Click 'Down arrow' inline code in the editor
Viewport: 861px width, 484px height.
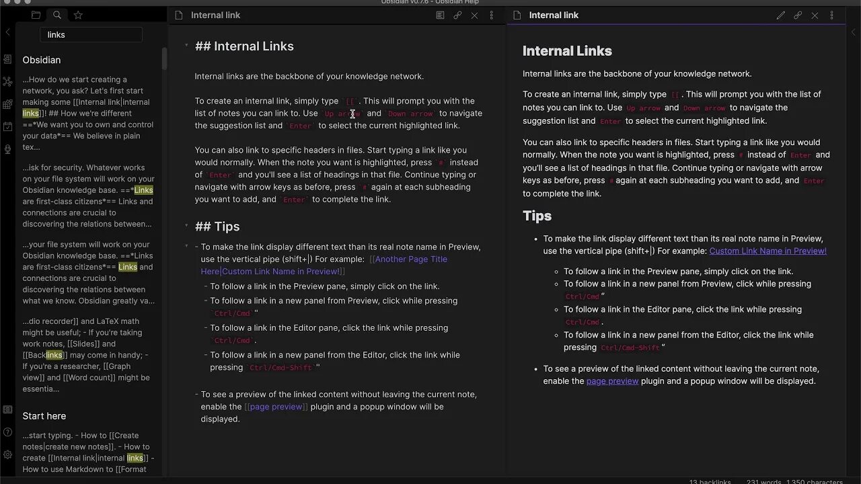(x=410, y=114)
